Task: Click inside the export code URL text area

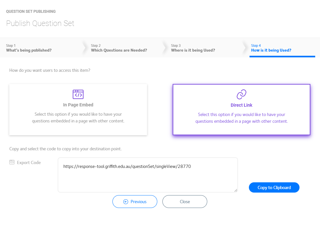Action: point(148,175)
